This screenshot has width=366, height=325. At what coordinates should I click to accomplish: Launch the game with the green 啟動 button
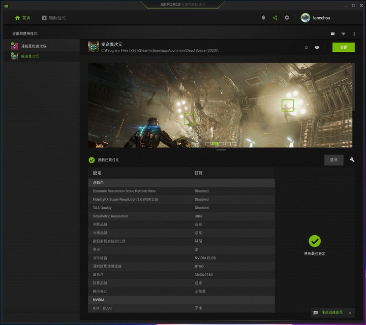(343, 47)
